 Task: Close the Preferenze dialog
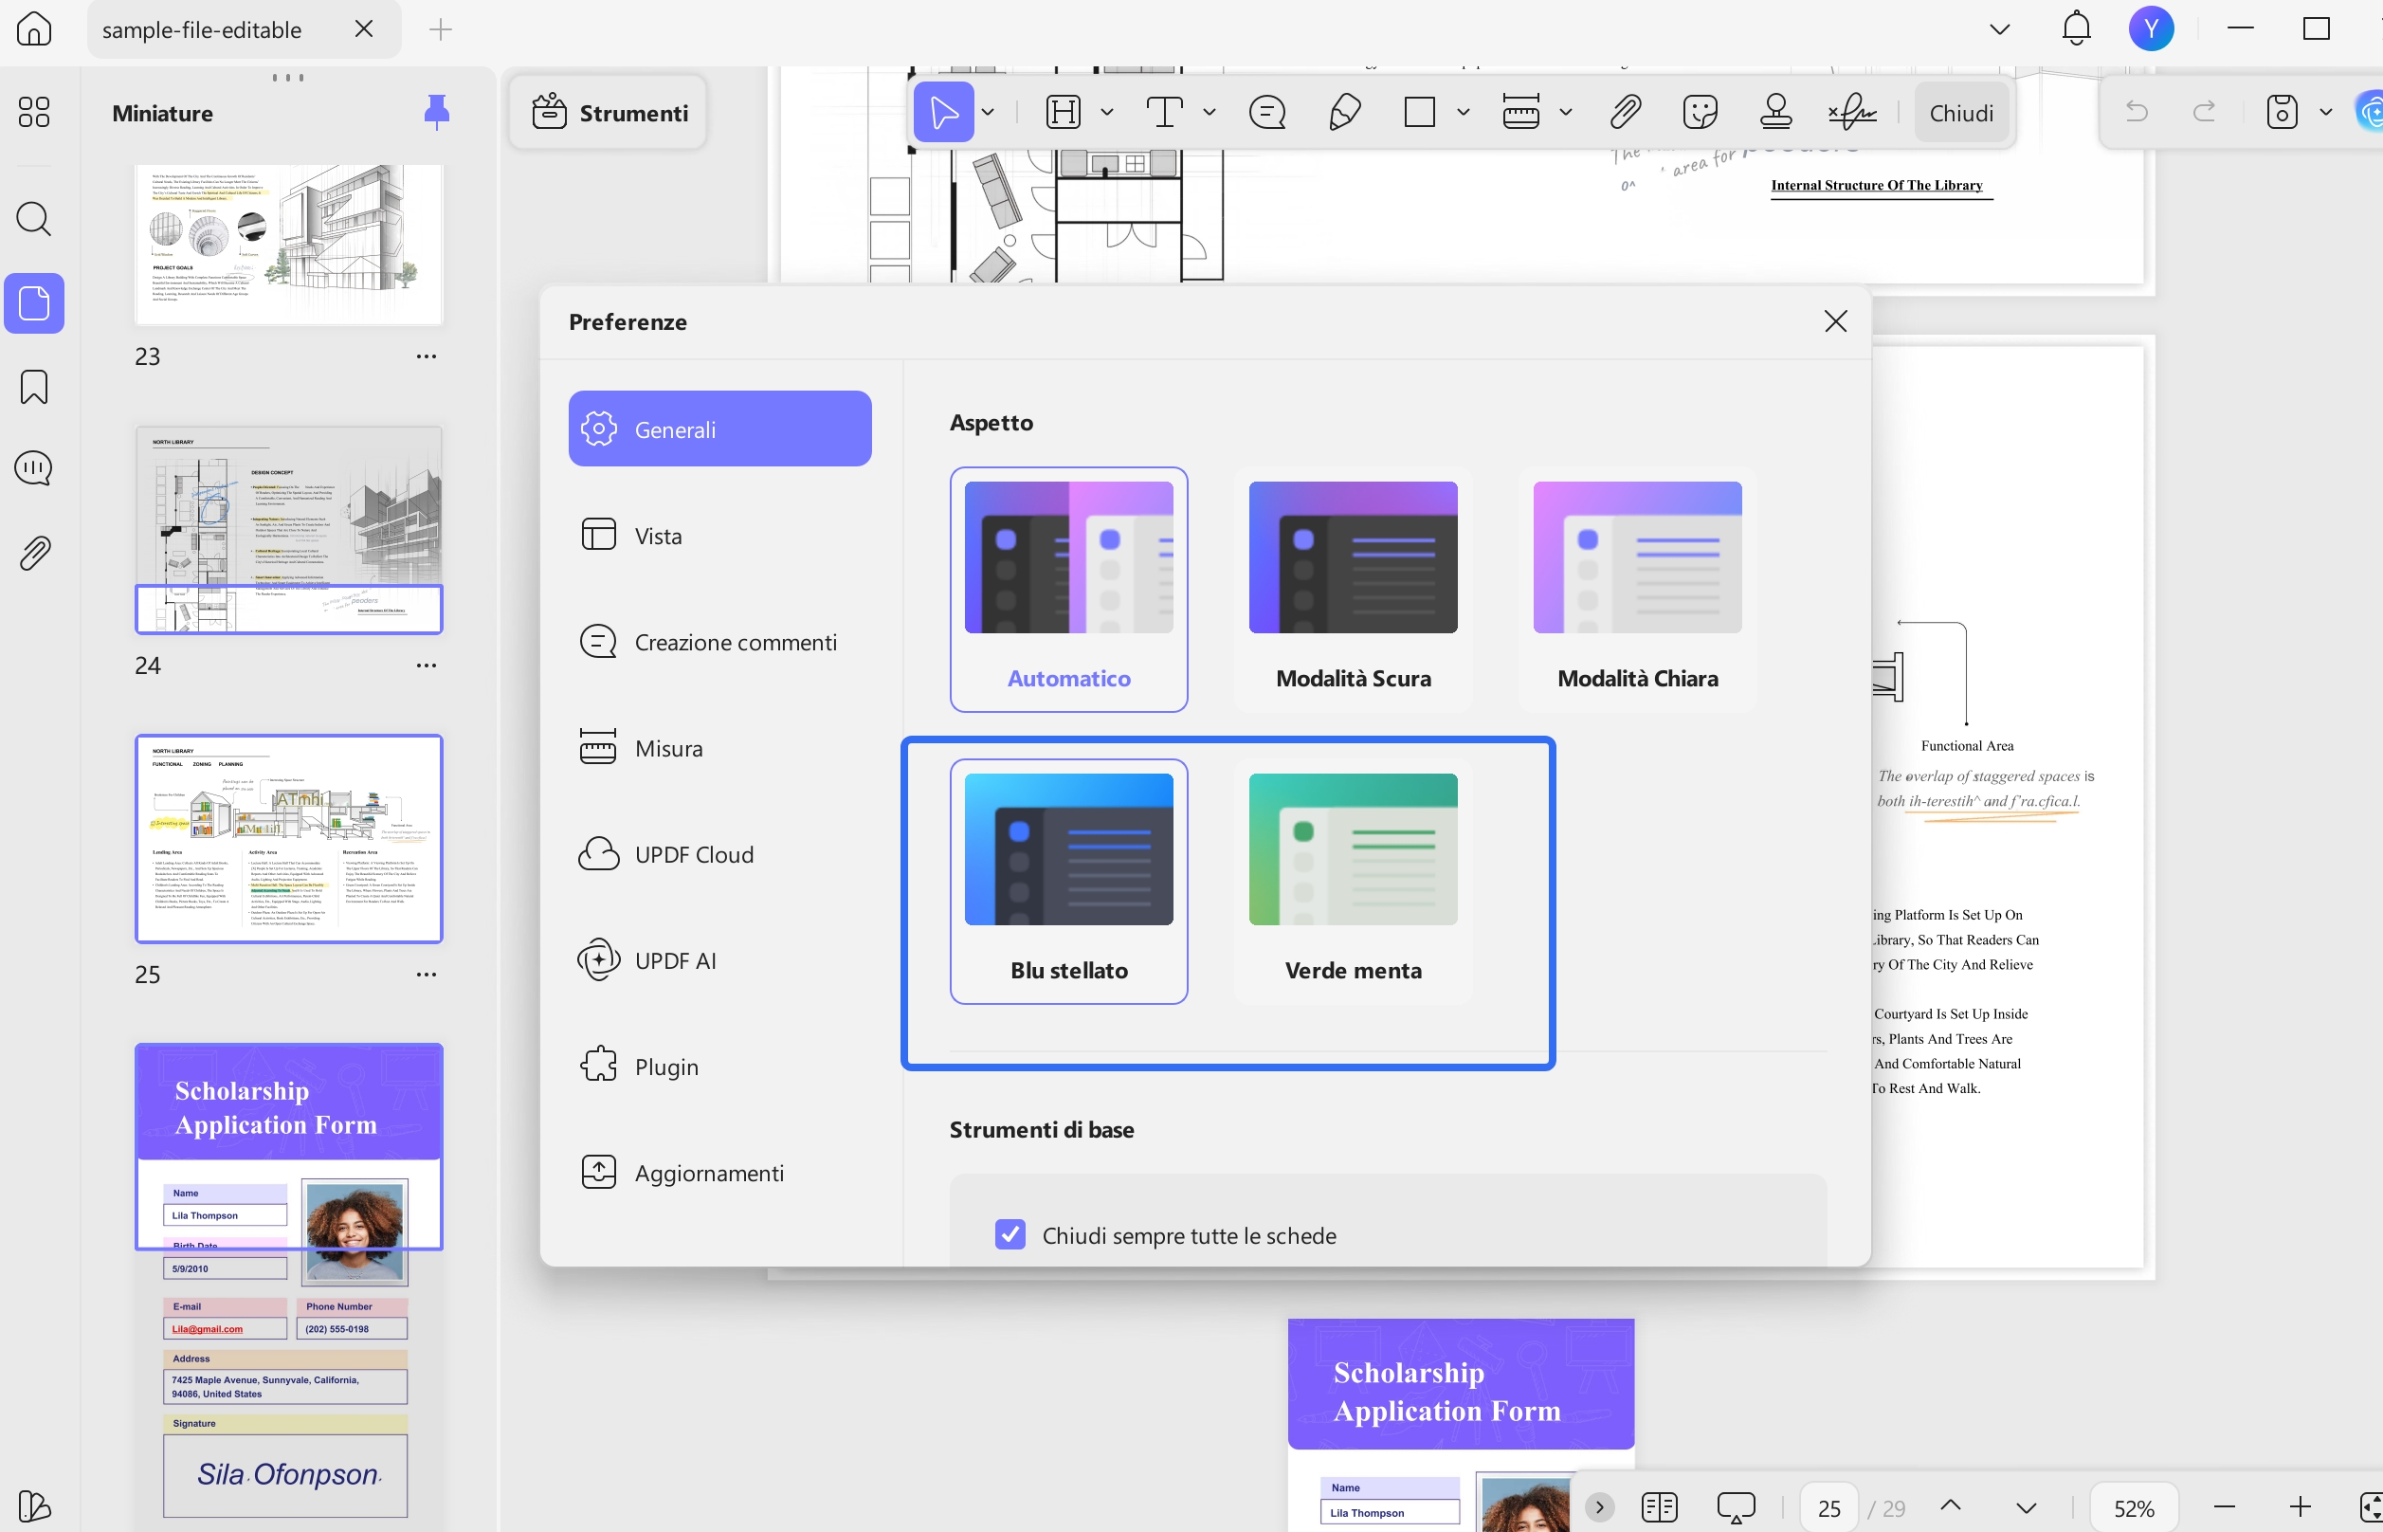[x=1835, y=320]
